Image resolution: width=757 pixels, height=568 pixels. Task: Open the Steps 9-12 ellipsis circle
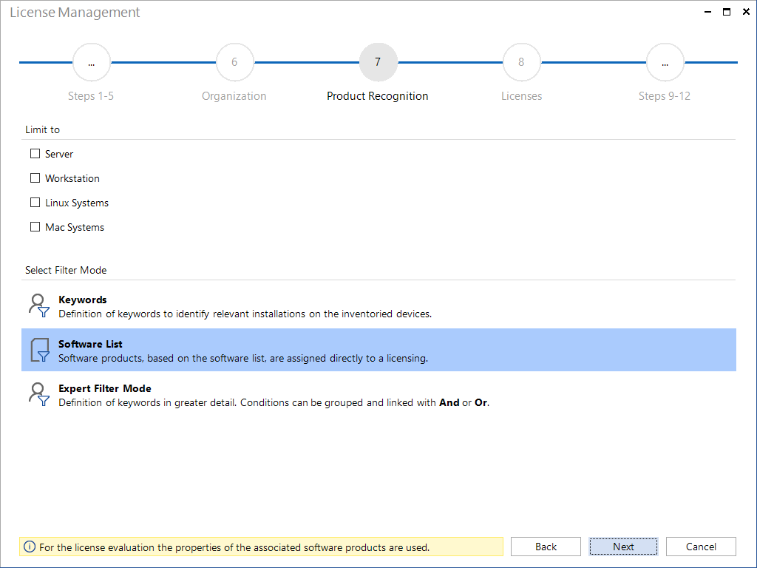665,62
